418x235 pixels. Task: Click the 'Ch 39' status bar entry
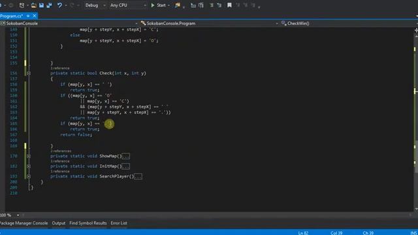coord(368,233)
